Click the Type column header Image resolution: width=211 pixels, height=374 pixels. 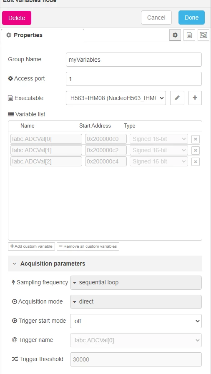click(129, 126)
